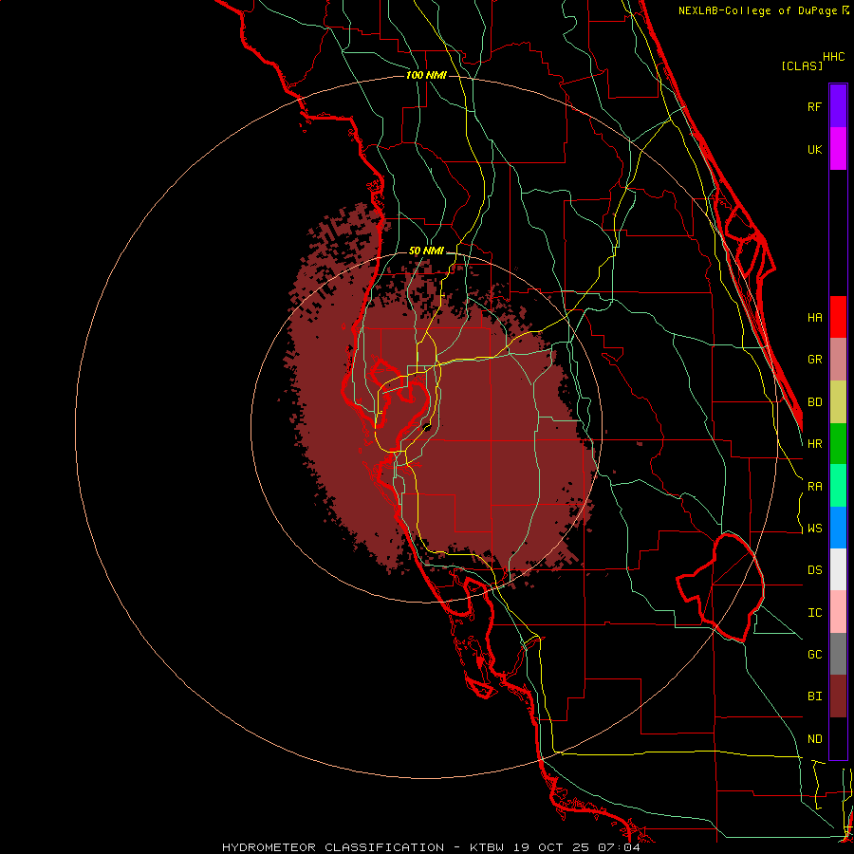
Task: Pick the blue WS legend swatch
Action: pyautogui.click(x=838, y=528)
